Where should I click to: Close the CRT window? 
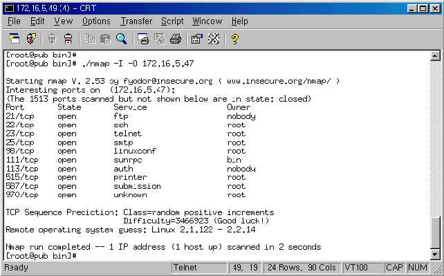pos(435,8)
